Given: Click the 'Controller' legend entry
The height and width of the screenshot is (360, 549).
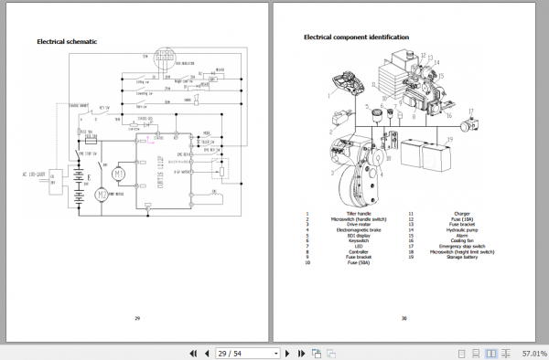Looking at the screenshot, I should tap(359, 251).
